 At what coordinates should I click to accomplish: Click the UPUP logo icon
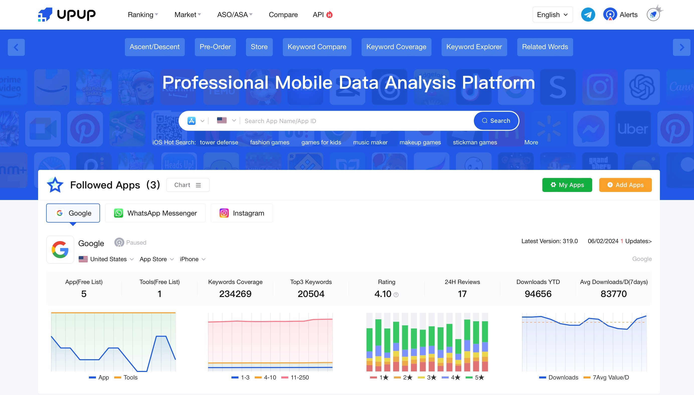pos(45,15)
